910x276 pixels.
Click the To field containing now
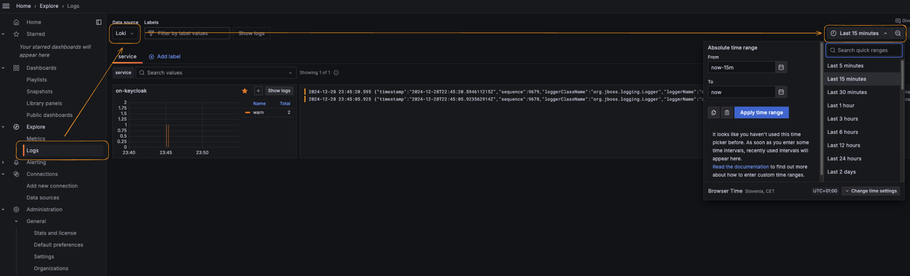[x=741, y=92]
